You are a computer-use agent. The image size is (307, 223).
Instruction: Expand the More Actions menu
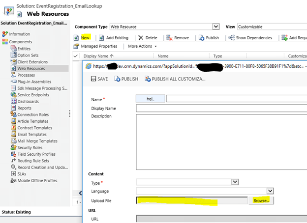click(142, 46)
